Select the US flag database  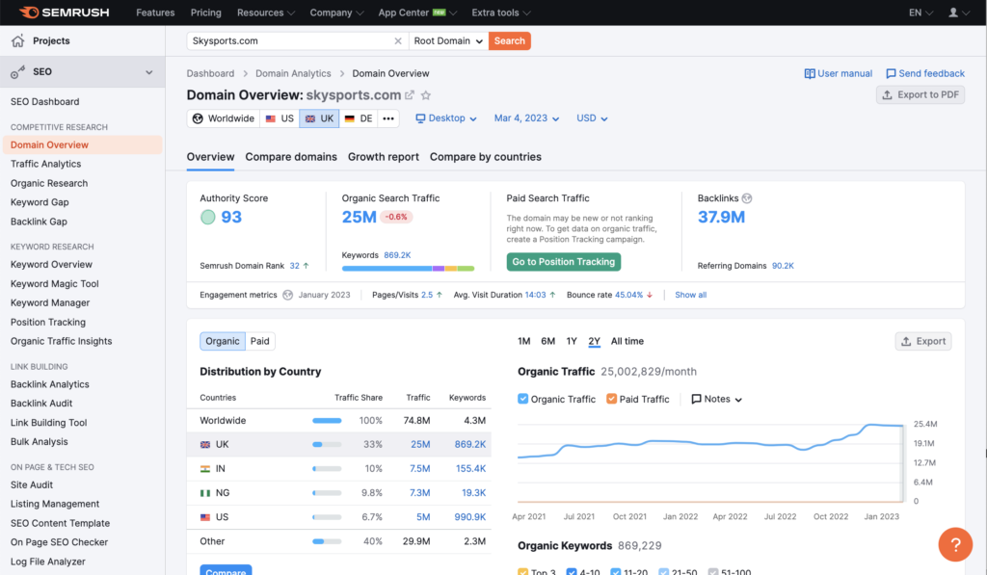(280, 118)
